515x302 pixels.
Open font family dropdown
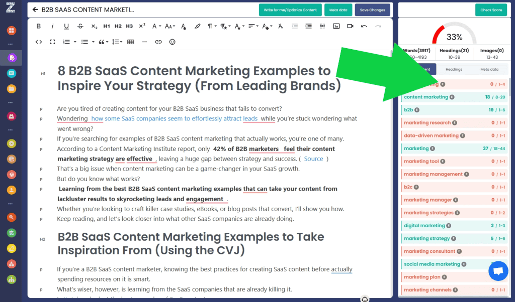[156, 26]
